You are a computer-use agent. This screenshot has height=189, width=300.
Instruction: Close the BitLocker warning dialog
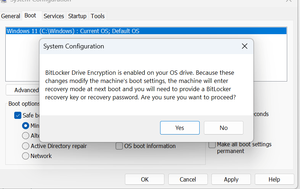click(244, 46)
